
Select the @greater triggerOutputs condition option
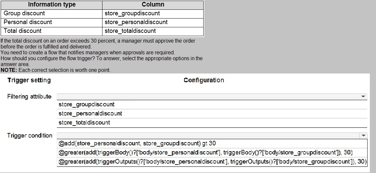[x=213, y=162]
